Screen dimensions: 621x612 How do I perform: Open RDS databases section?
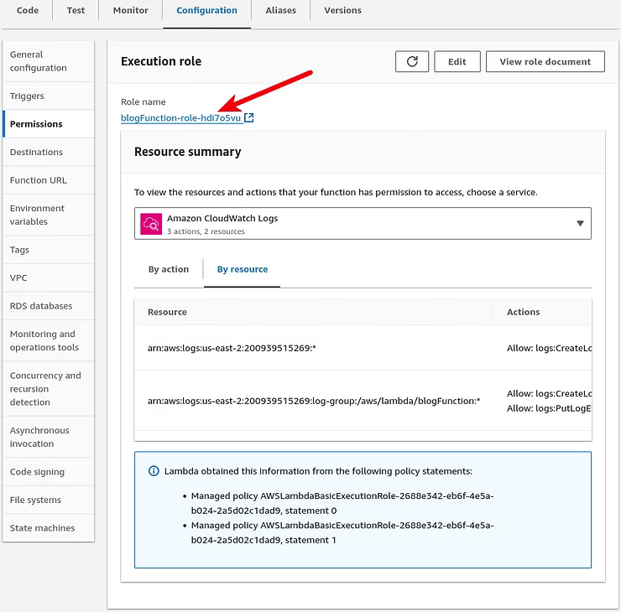(x=49, y=306)
